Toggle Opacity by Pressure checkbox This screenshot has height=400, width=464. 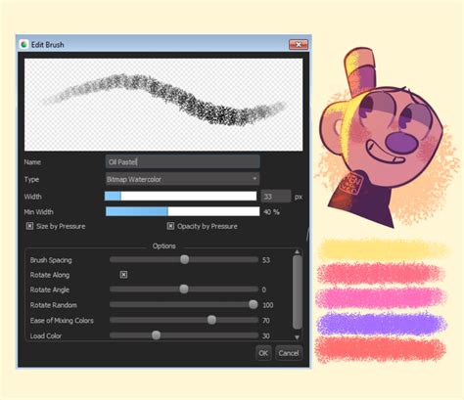click(x=170, y=226)
